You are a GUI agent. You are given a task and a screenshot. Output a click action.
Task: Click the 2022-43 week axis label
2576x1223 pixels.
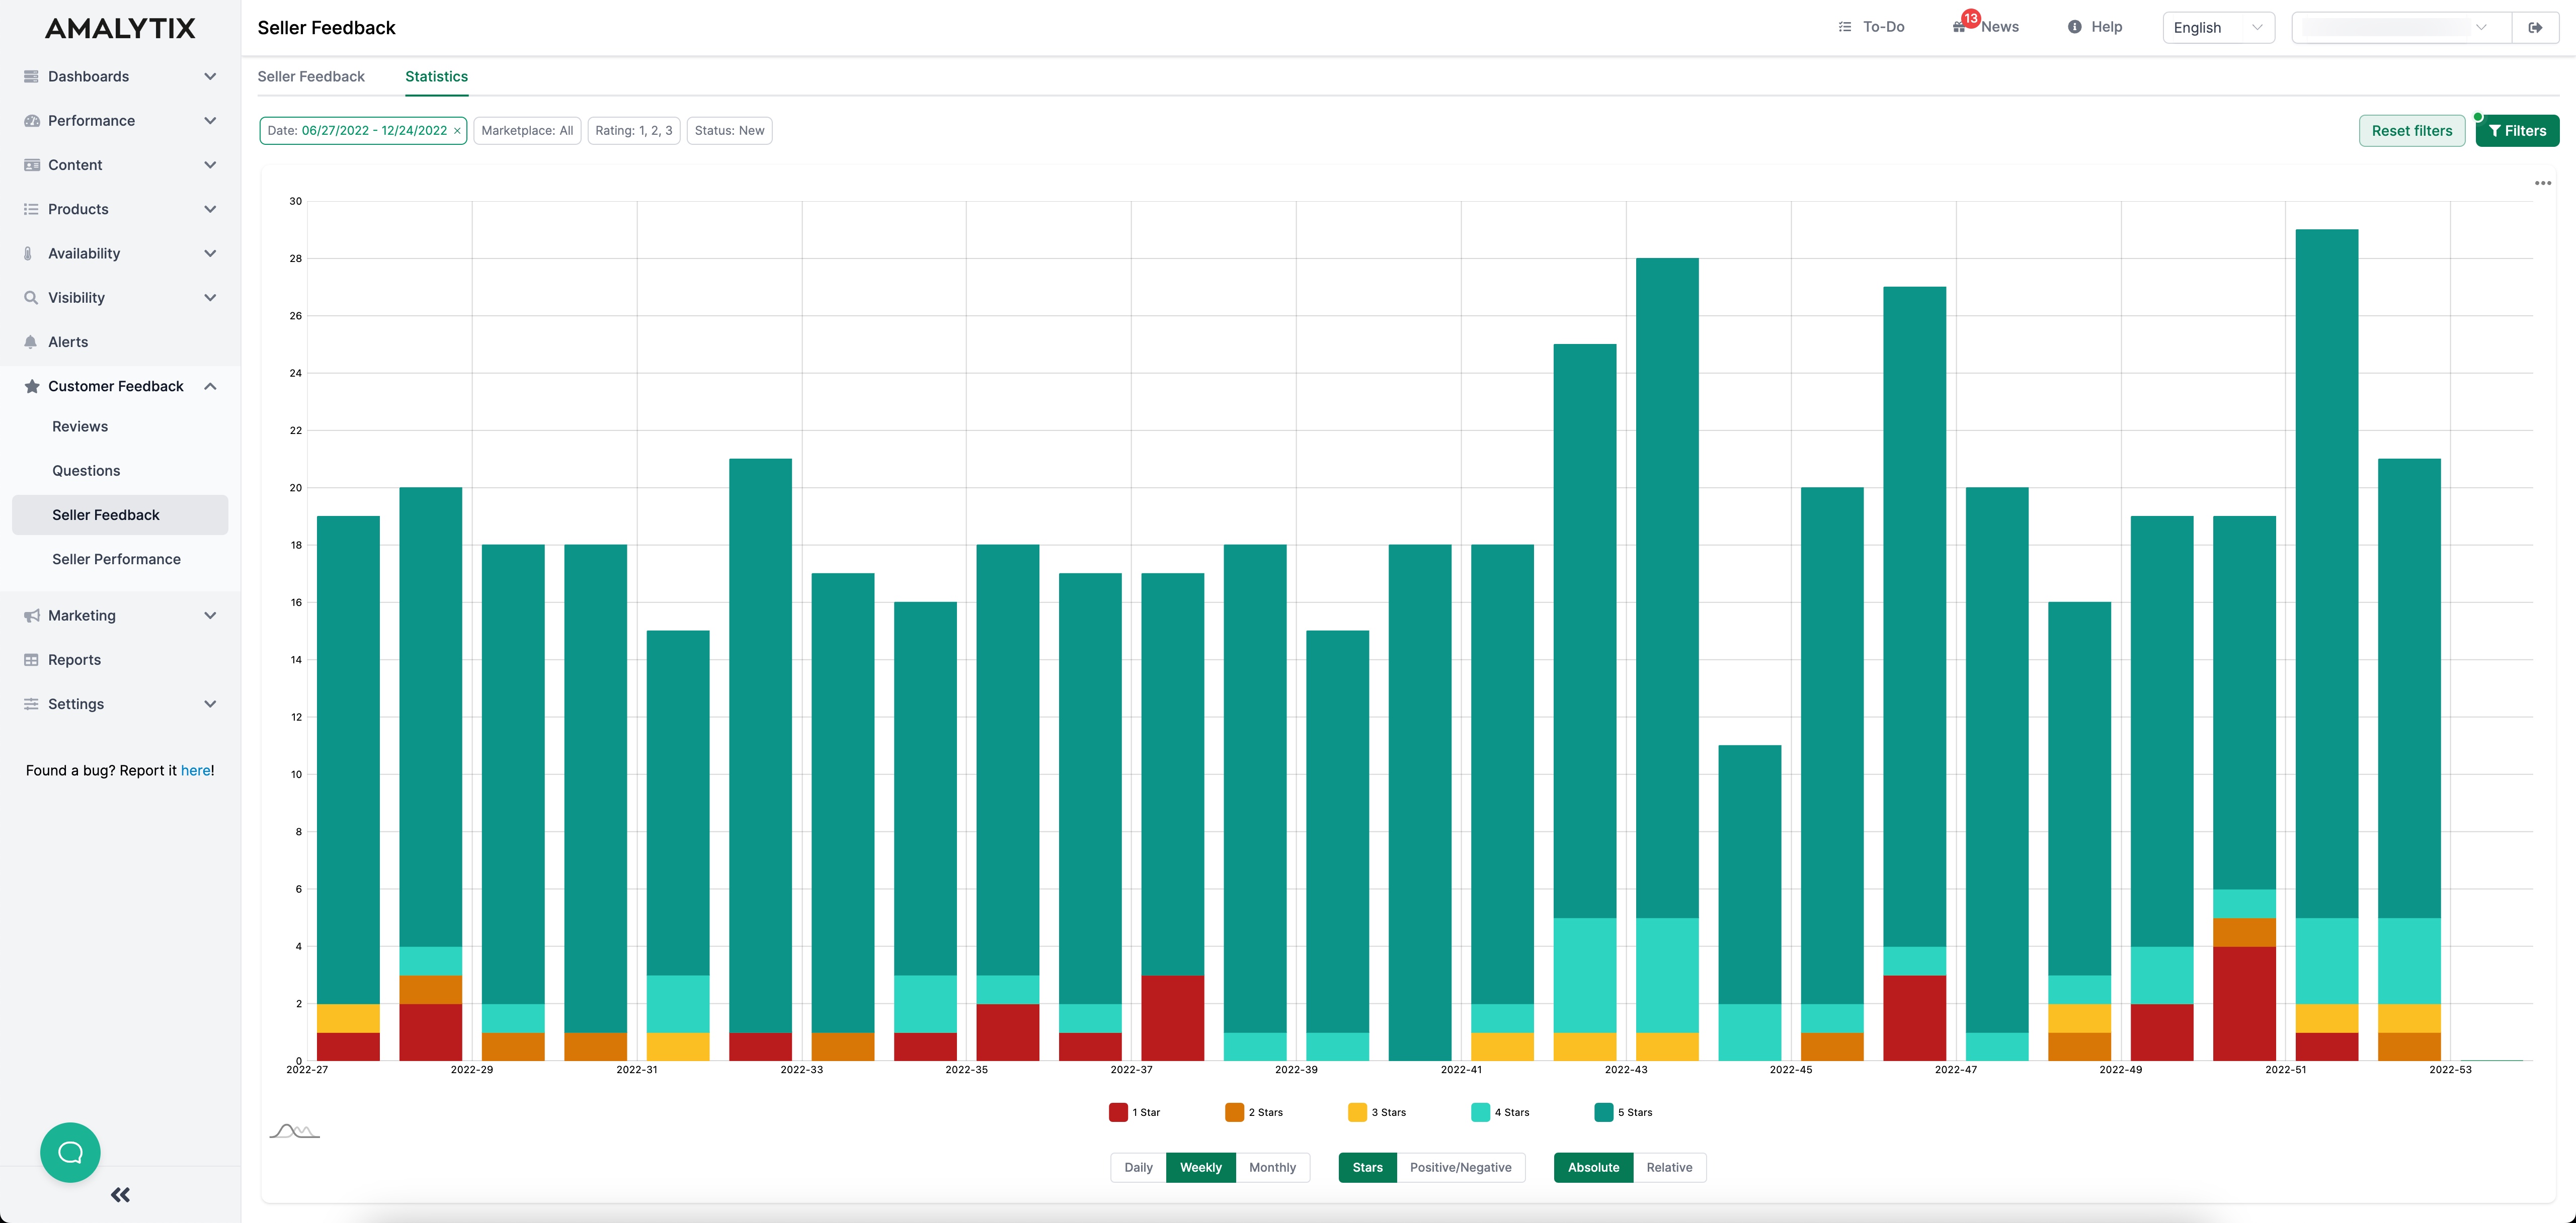pos(1626,1069)
